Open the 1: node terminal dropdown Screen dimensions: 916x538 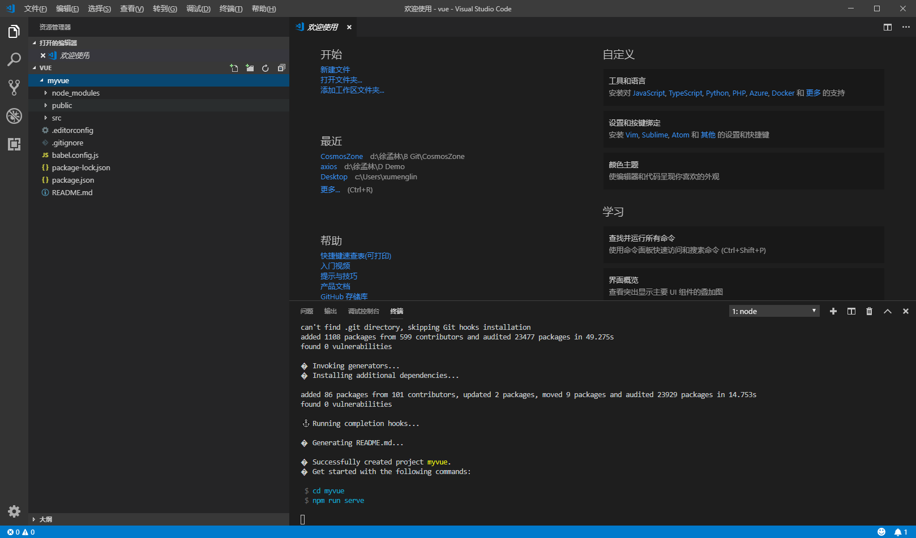(x=774, y=311)
